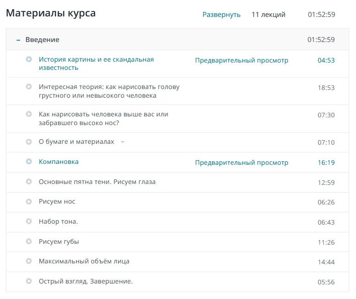The width and height of the screenshot is (356, 299).
Task: Click play icon beside 'Рисуем нос'
Action: point(29,201)
